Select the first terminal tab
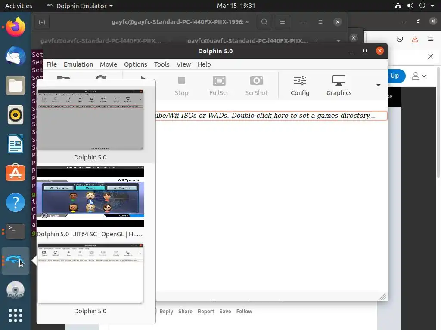 pyautogui.click(x=101, y=41)
